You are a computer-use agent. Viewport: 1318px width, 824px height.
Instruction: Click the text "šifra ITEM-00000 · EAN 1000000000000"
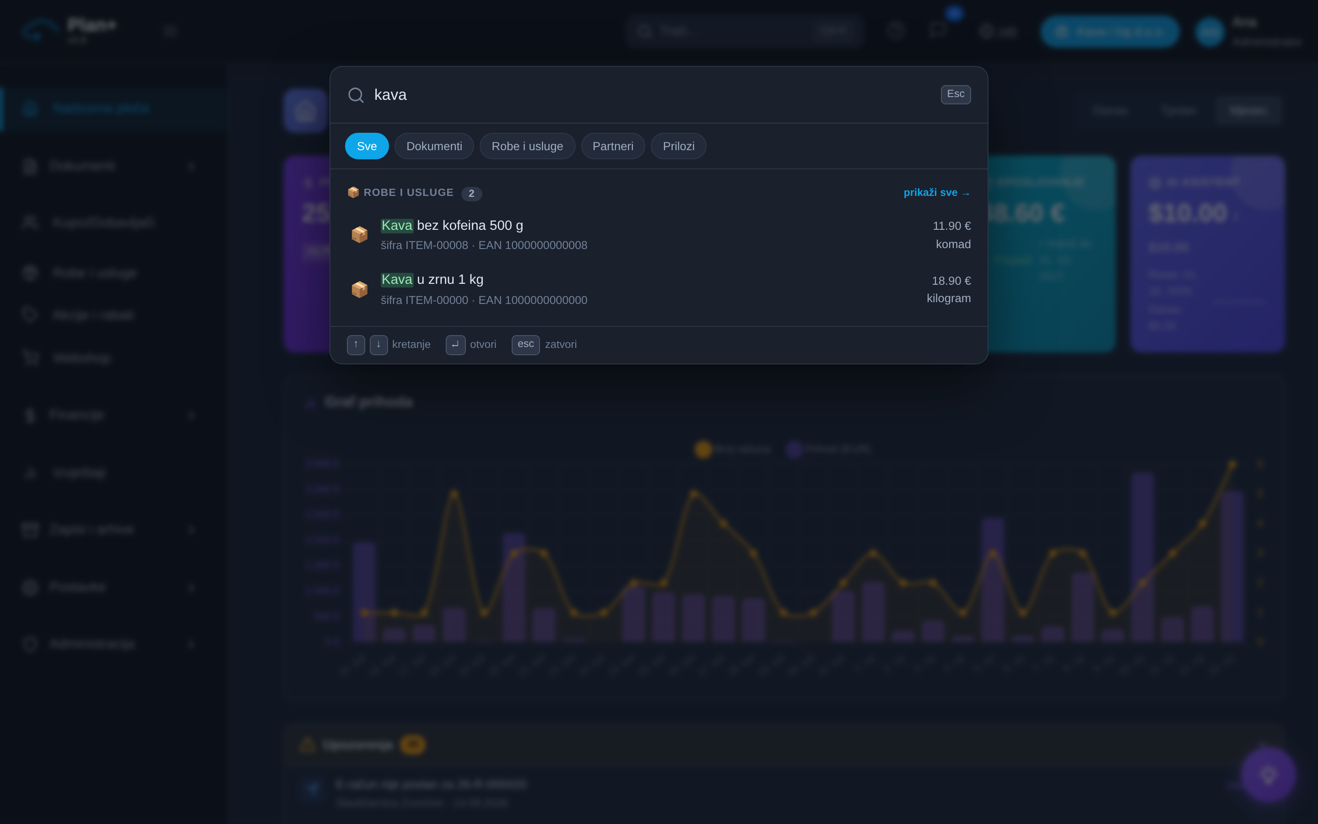pos(484,300)
